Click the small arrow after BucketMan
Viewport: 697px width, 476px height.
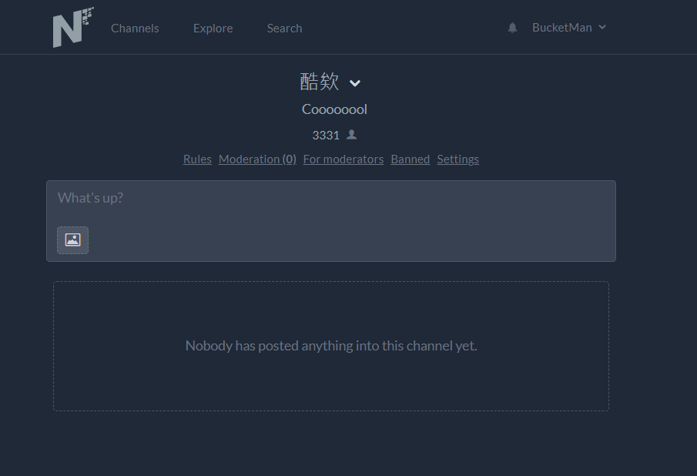pos(602,28)
